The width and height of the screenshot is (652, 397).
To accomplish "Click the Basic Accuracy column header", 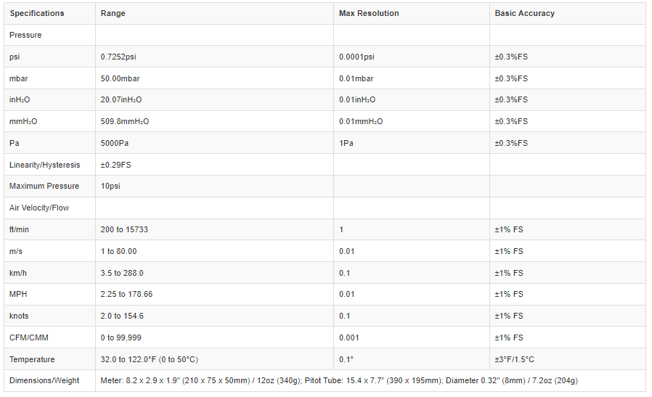I will coord(524,13).
